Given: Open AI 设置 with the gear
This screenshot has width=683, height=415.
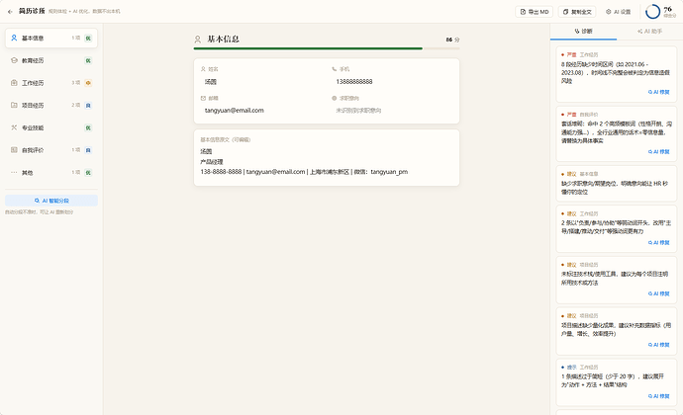Looking at the screenshot, I should [x=618, y=12].
